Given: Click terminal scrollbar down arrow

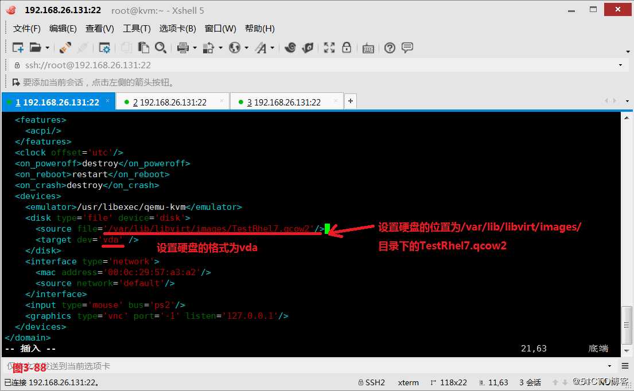Looking at the screenshot, I should pyautogui.click(x=627, y=351).
